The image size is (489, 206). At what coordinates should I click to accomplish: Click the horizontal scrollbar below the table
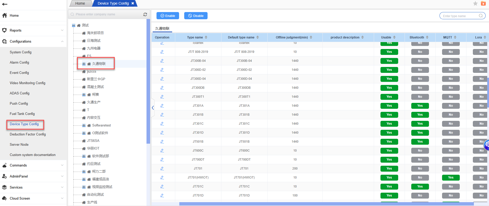tap(326, 204)
